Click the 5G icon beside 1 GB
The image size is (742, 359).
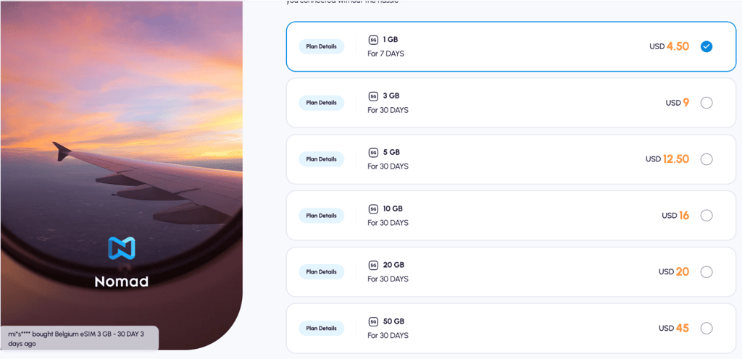pyautogui.click(x=373, y=40)
